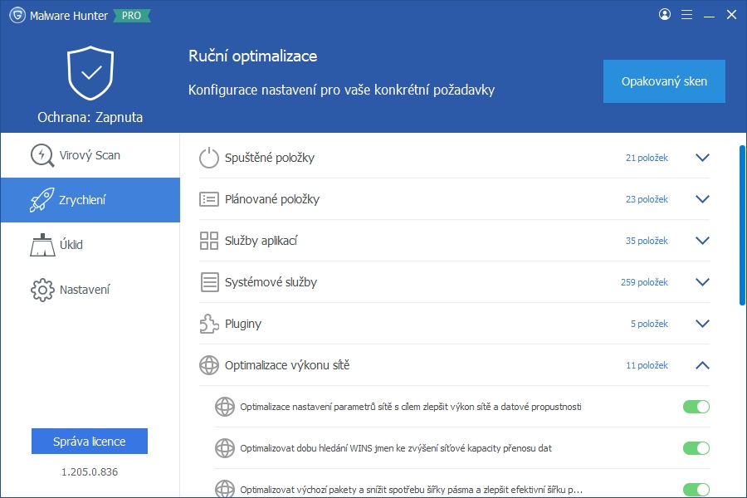
Task: Open the Virový Scan sidebar tab
Action: coord(90,155)
